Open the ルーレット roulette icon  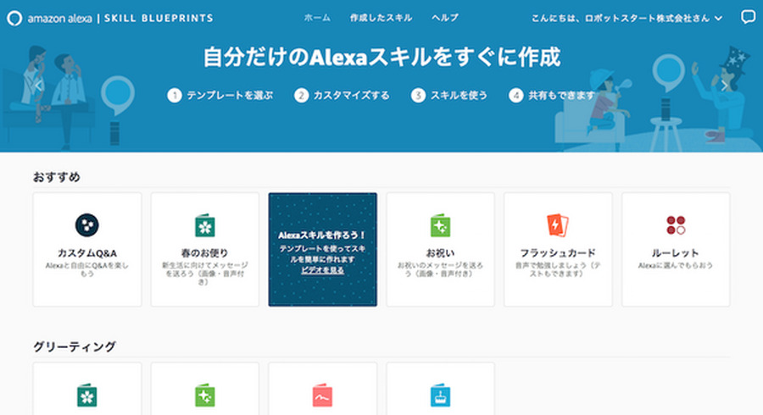coord(676,224)
